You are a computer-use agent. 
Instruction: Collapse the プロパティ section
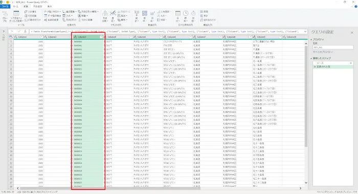pos(311,39)
